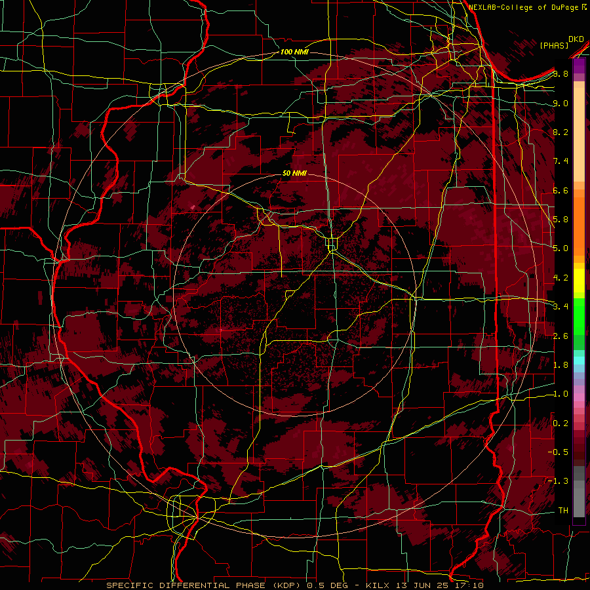Screen dimensions: 590x590
Task: Click the 'DKD' label above the color bar
Action: click(576, 39)
